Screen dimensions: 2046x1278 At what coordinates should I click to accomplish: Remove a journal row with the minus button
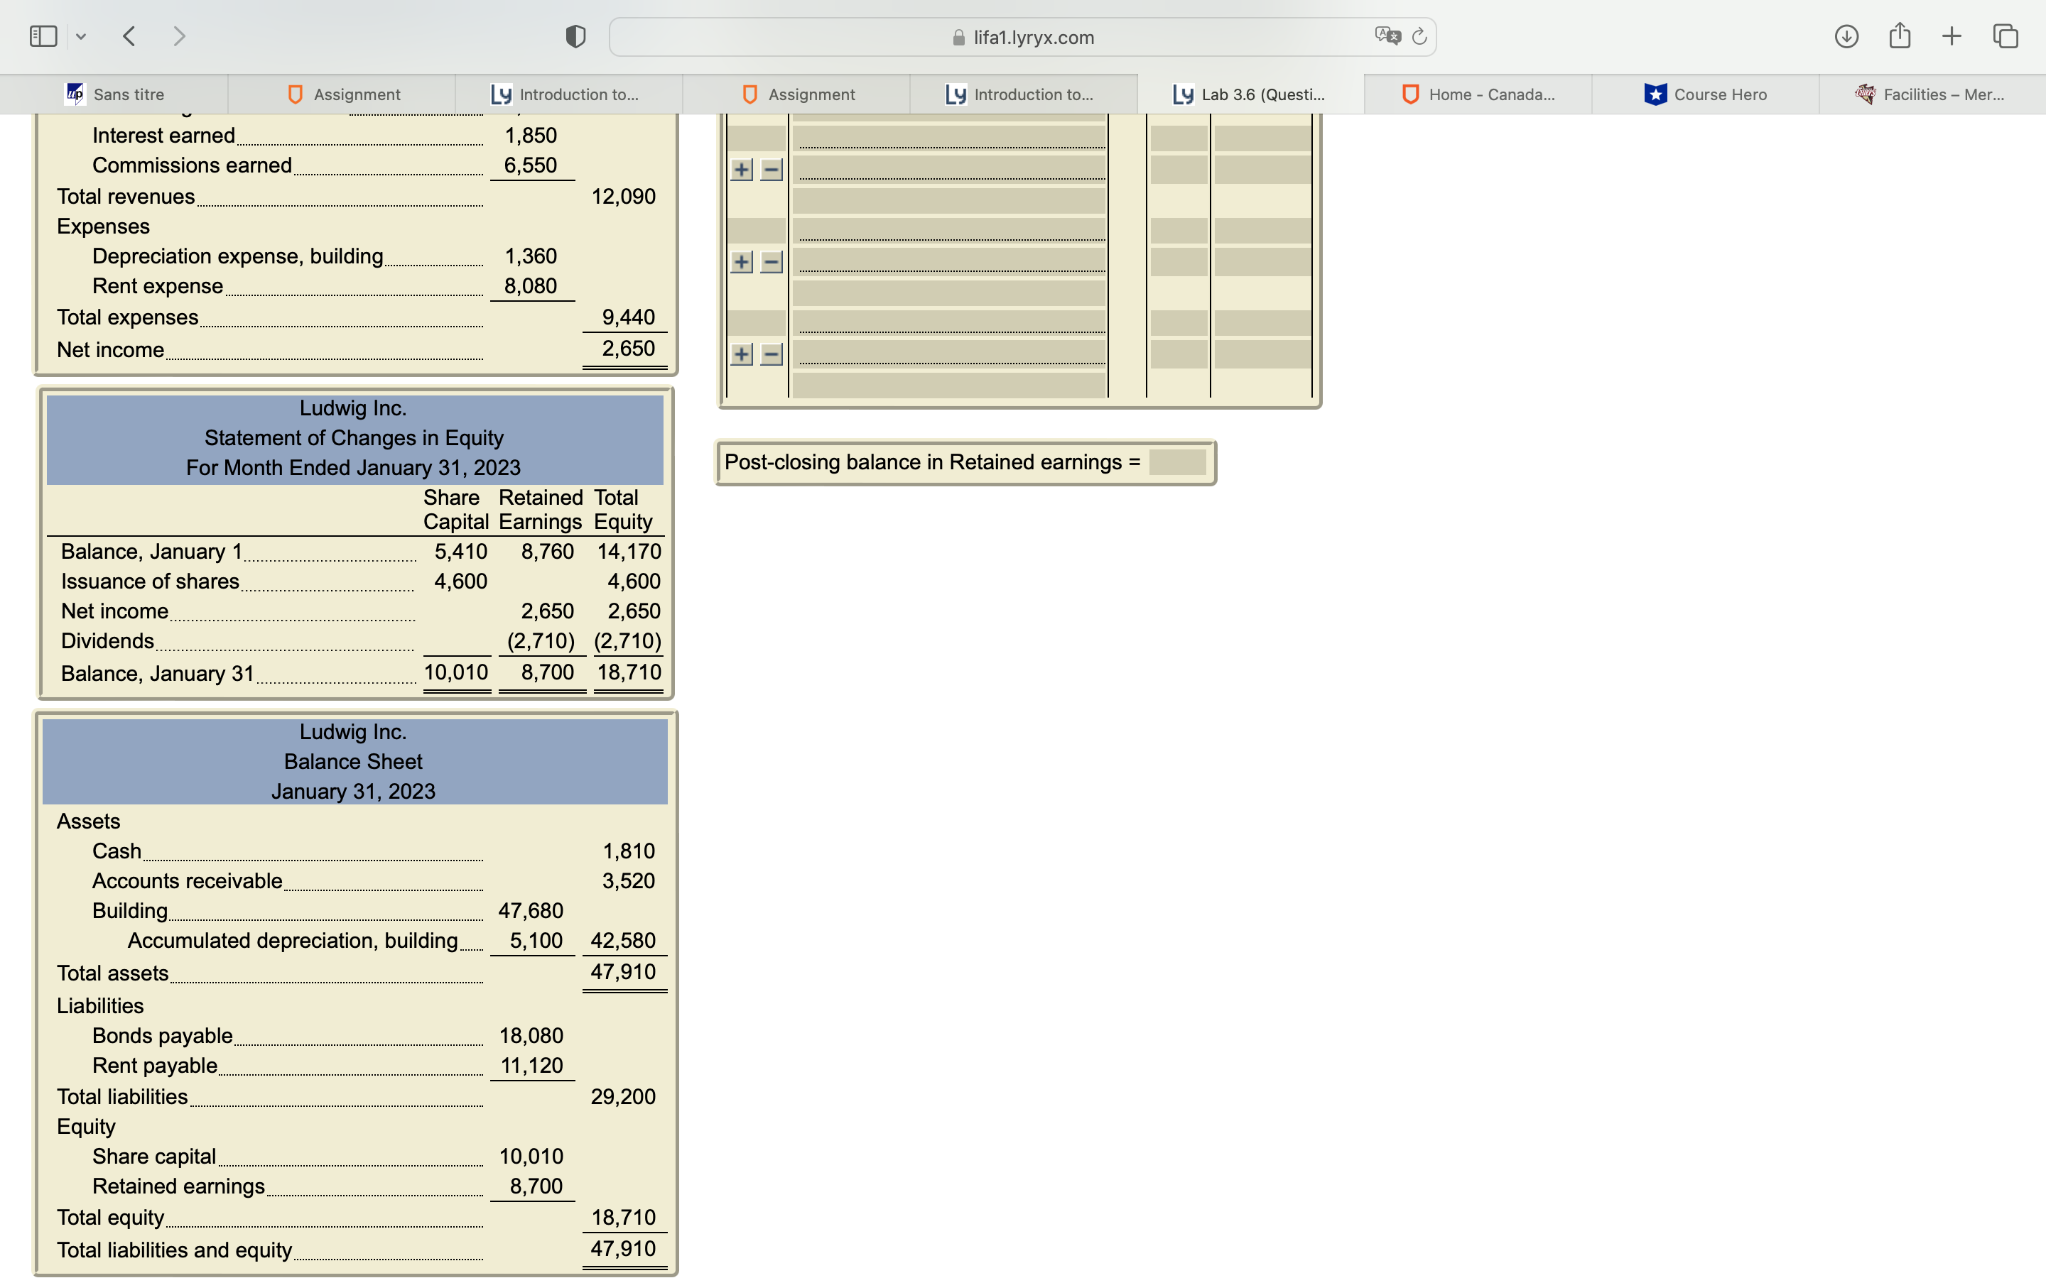pos(770,169)
